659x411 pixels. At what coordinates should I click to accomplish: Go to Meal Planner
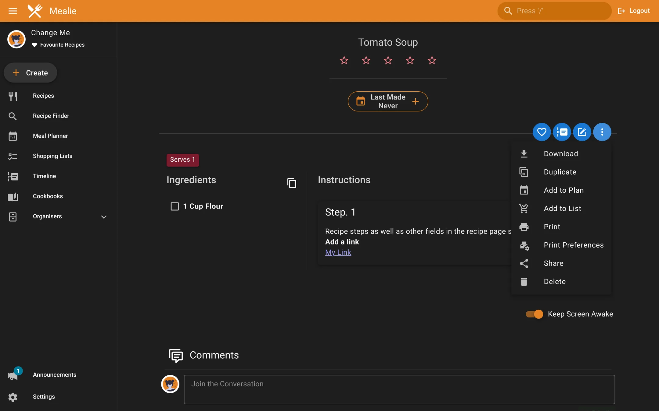coord(58,136)
